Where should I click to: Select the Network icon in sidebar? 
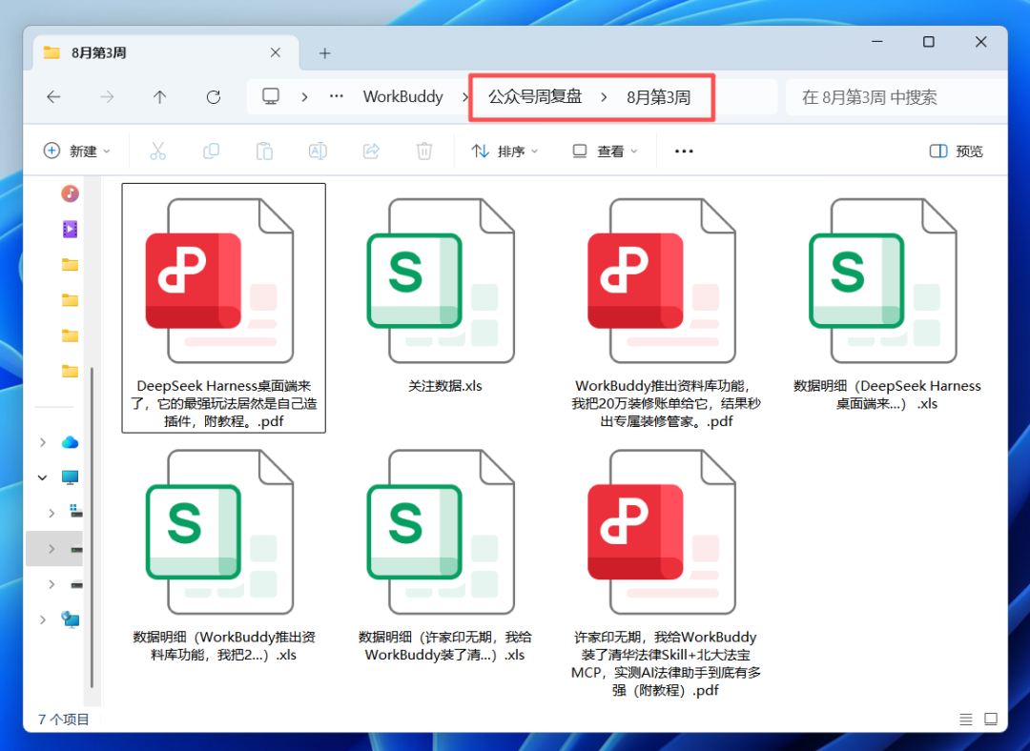[x=71, y=619]
